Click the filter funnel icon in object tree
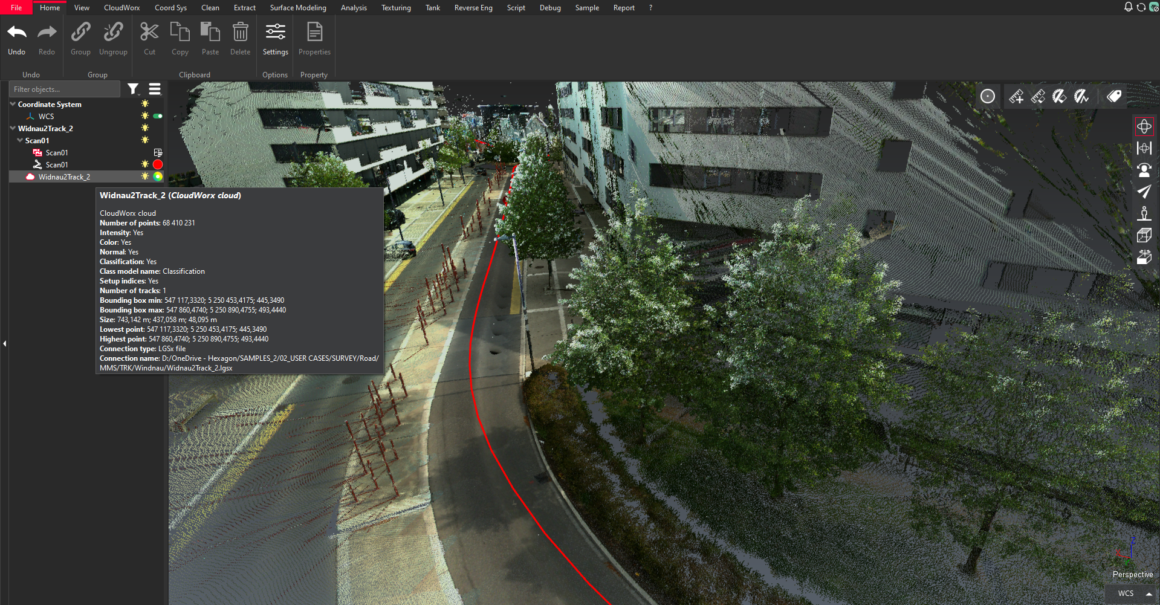The height and width of the screenshot is (605, 1160). click(133, 89)
